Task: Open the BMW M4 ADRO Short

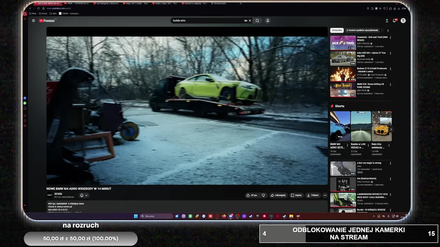Action: point(340,126)
